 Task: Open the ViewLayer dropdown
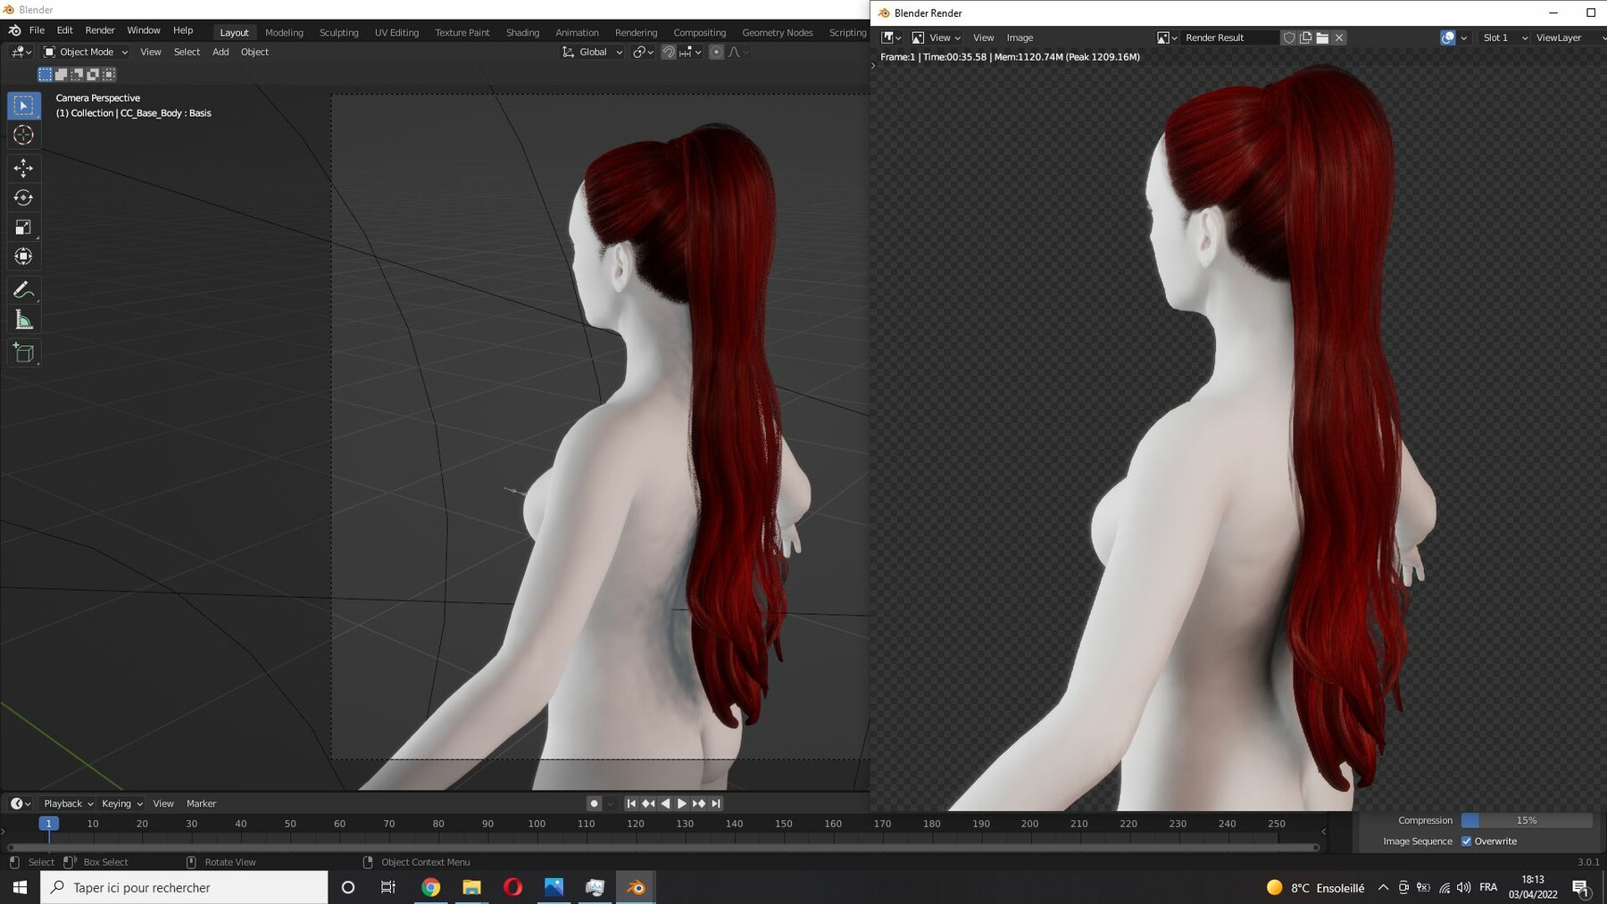point(1570,37)
